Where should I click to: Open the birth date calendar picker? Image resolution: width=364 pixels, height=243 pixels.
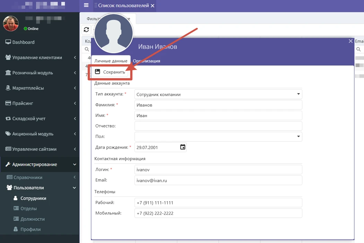(x=183, y=147)
